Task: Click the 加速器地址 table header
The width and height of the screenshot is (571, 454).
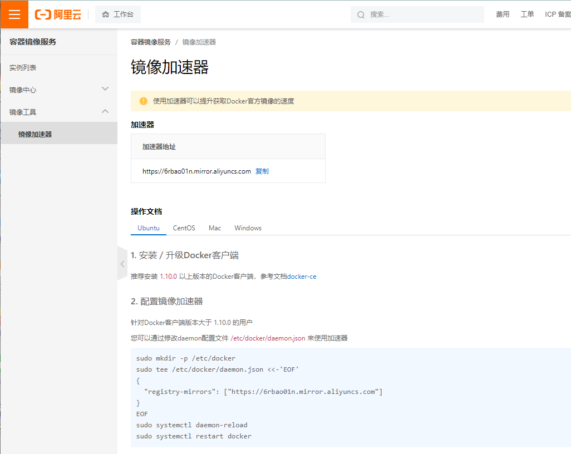Action: click(x=159, y=147)
